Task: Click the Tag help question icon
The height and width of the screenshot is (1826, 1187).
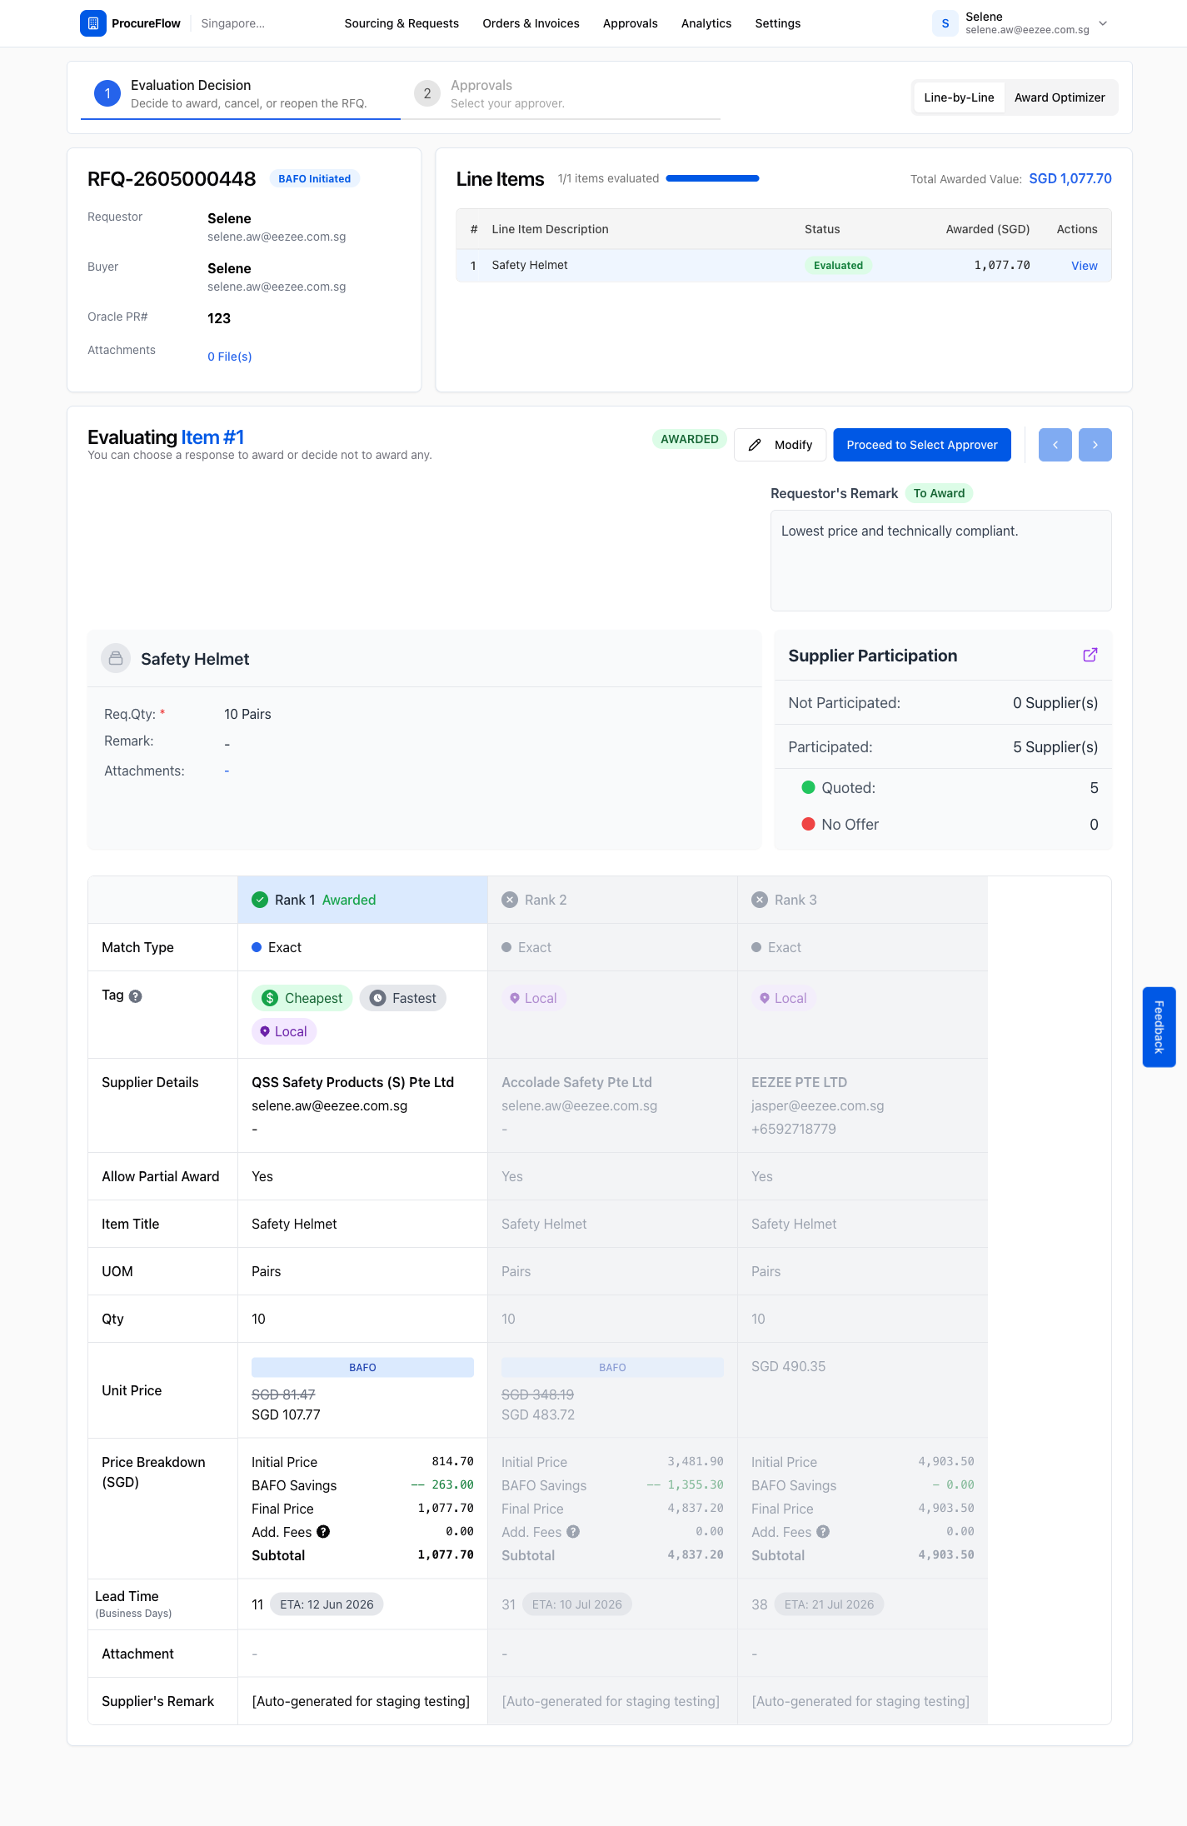Action: pos(136,995)
